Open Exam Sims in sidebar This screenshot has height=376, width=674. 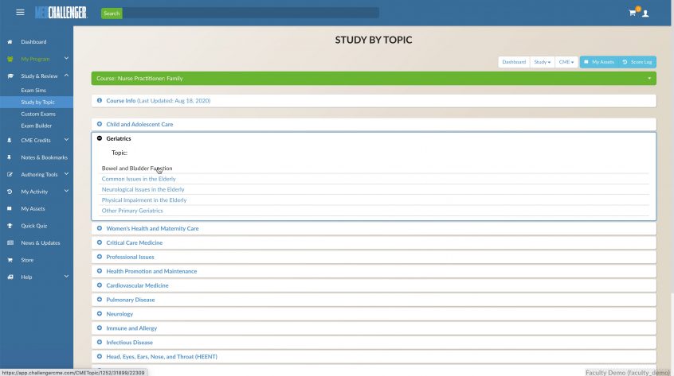point(33,91)
